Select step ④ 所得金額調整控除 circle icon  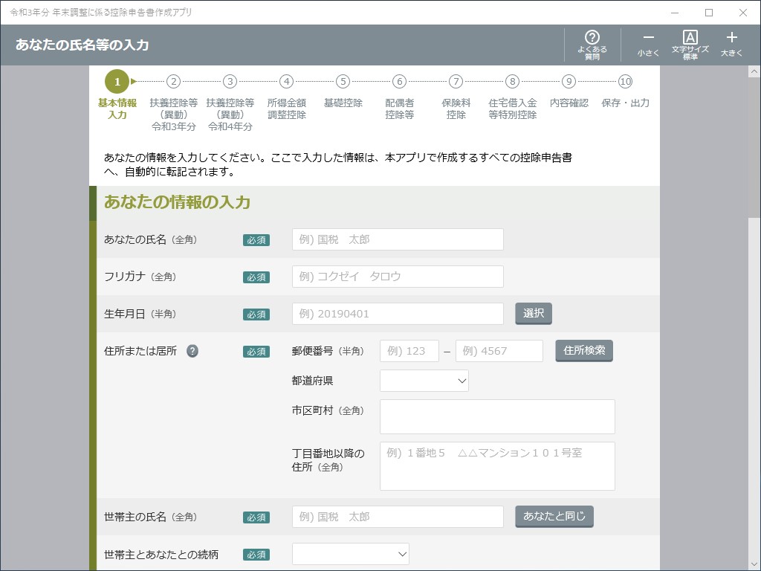287,82
